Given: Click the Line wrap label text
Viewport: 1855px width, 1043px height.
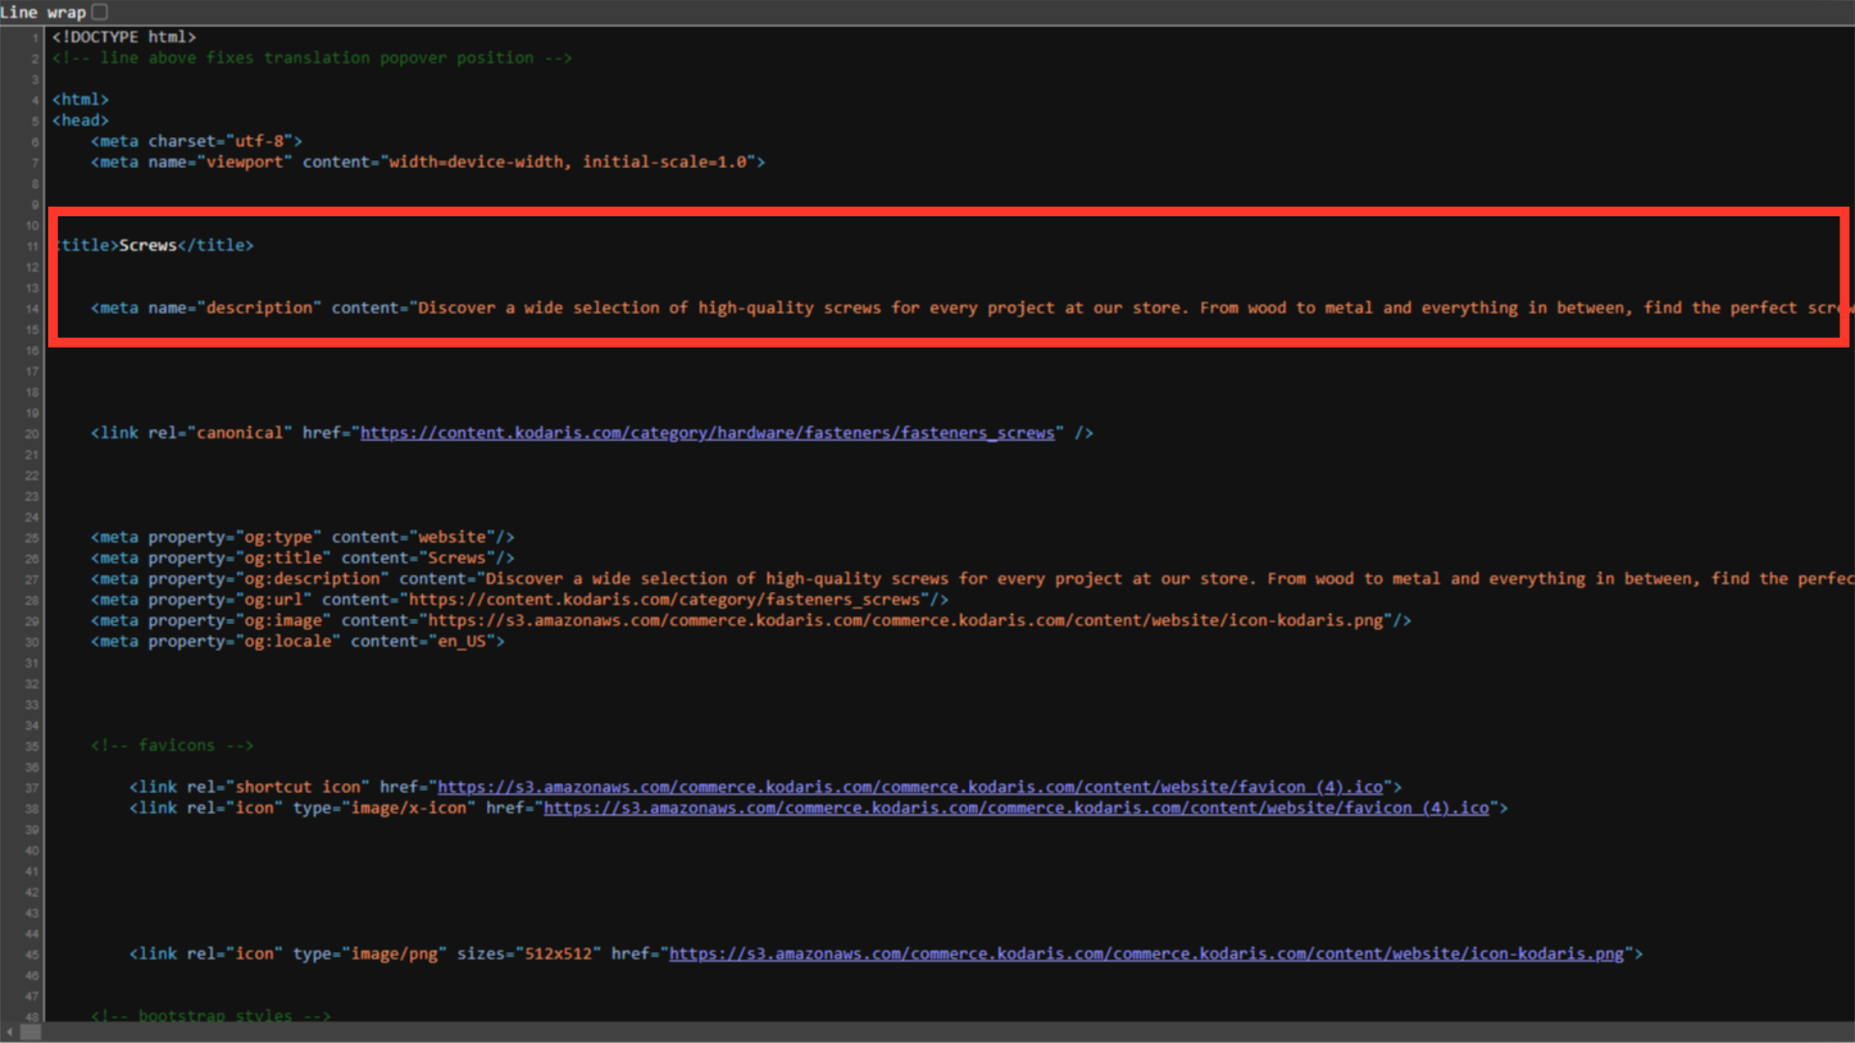Looking at the screenshot, I should pyautogui.click(x=43, y=13).
